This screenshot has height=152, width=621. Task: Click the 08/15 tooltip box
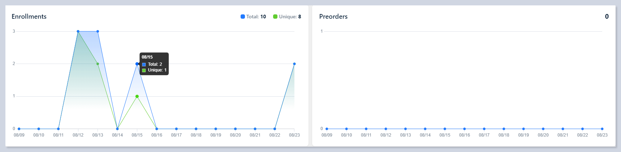(154, 64)
